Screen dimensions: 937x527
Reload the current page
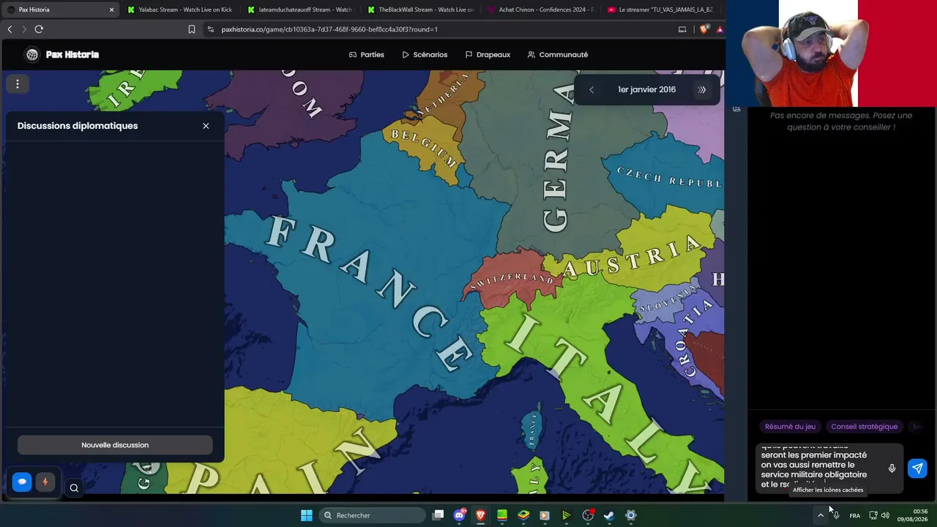(39, 29)
